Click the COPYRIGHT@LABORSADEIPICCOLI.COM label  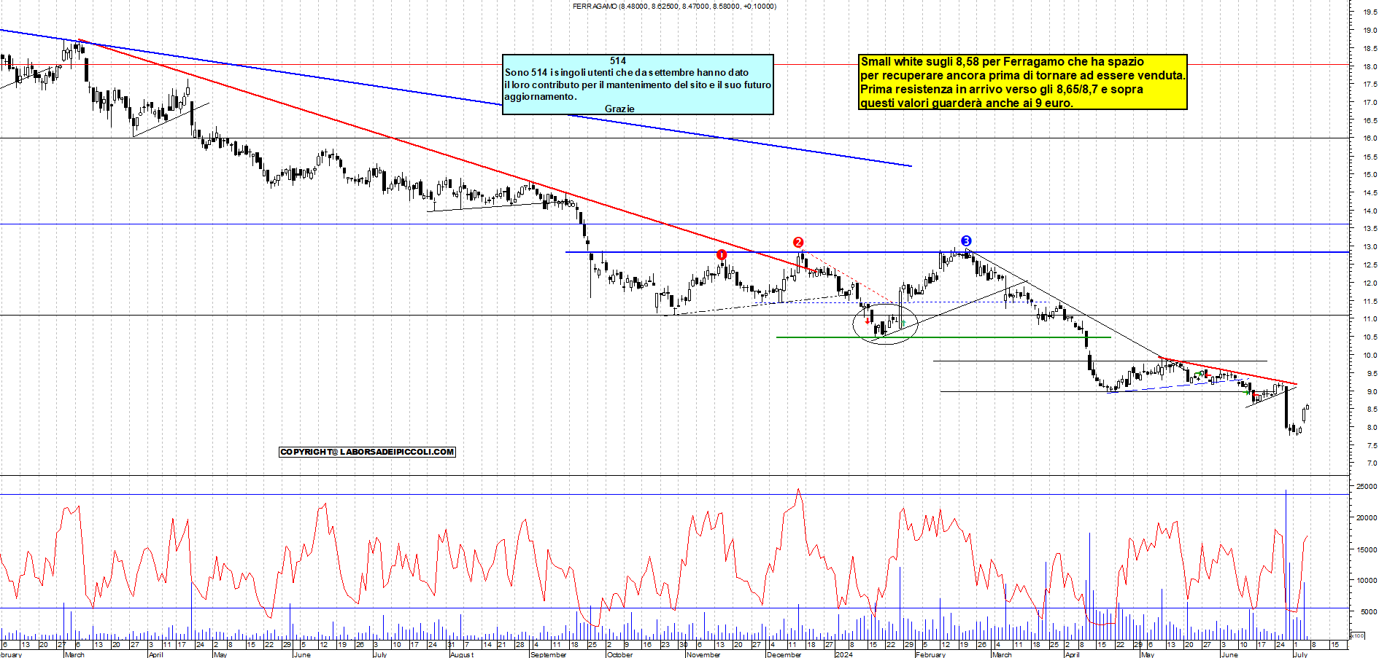(x=367, y=452)
